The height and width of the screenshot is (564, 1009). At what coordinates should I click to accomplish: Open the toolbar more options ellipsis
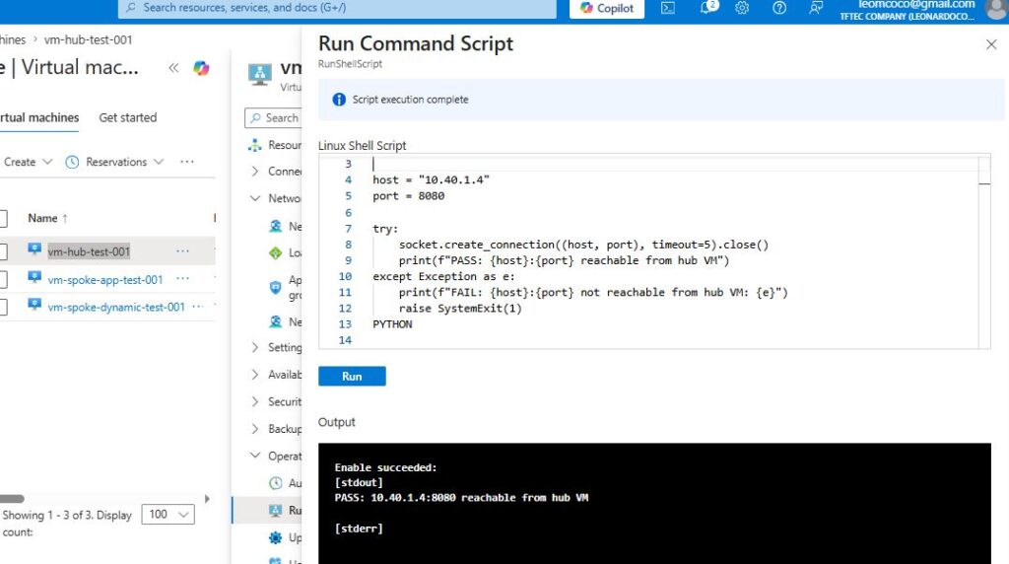pos(187,162)
